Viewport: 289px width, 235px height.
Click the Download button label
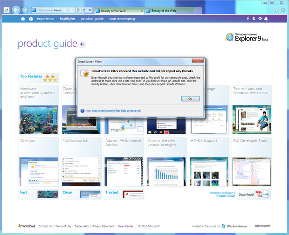pyautogui.click(x=246, y=194)
